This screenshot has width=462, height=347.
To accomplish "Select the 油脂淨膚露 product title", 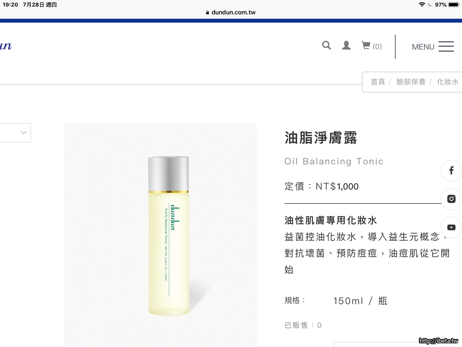I will coord(321,138).
